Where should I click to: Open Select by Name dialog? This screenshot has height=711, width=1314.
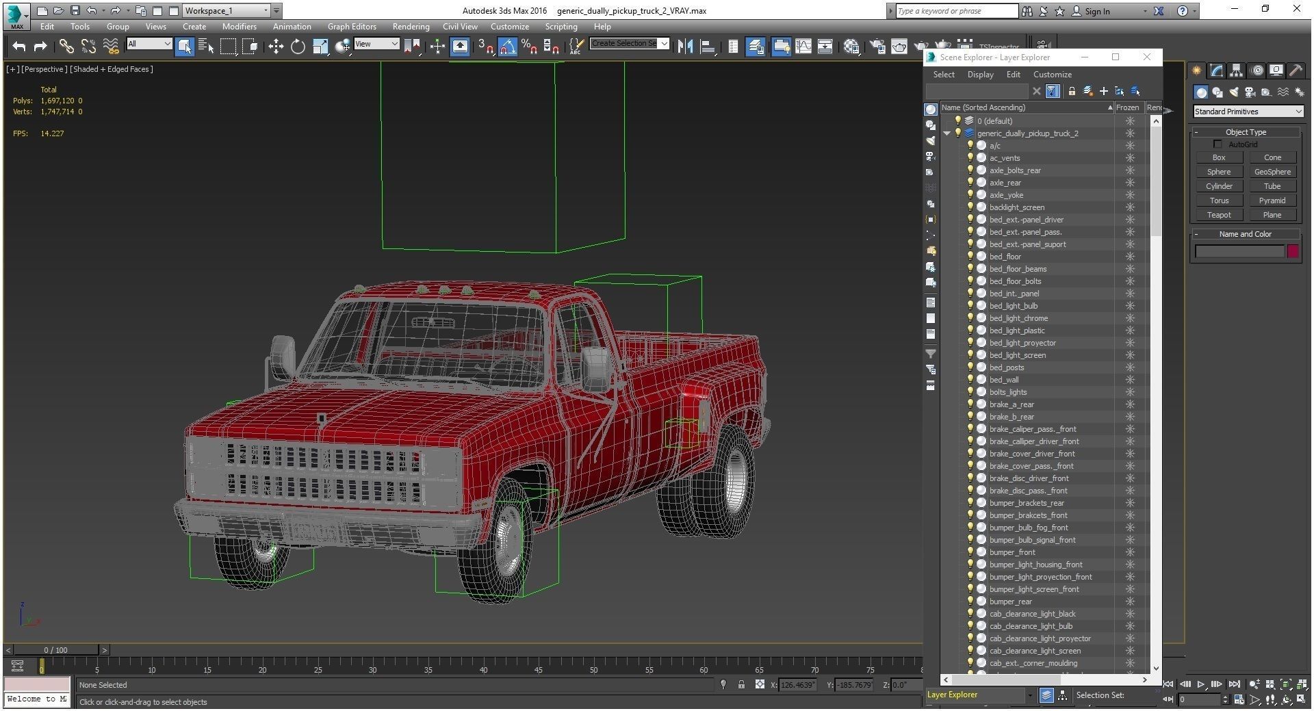coord(206,47)
